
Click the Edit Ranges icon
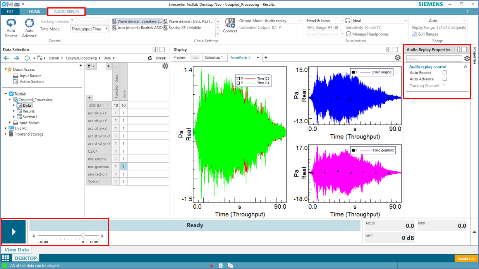click(415, 34)
